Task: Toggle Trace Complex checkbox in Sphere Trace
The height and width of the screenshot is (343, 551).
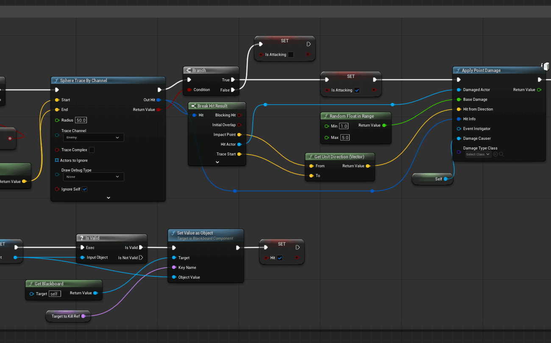Action: [92, 150]
